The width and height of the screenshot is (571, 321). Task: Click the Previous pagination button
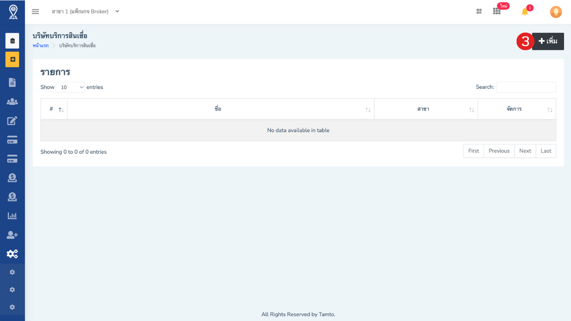499,151
